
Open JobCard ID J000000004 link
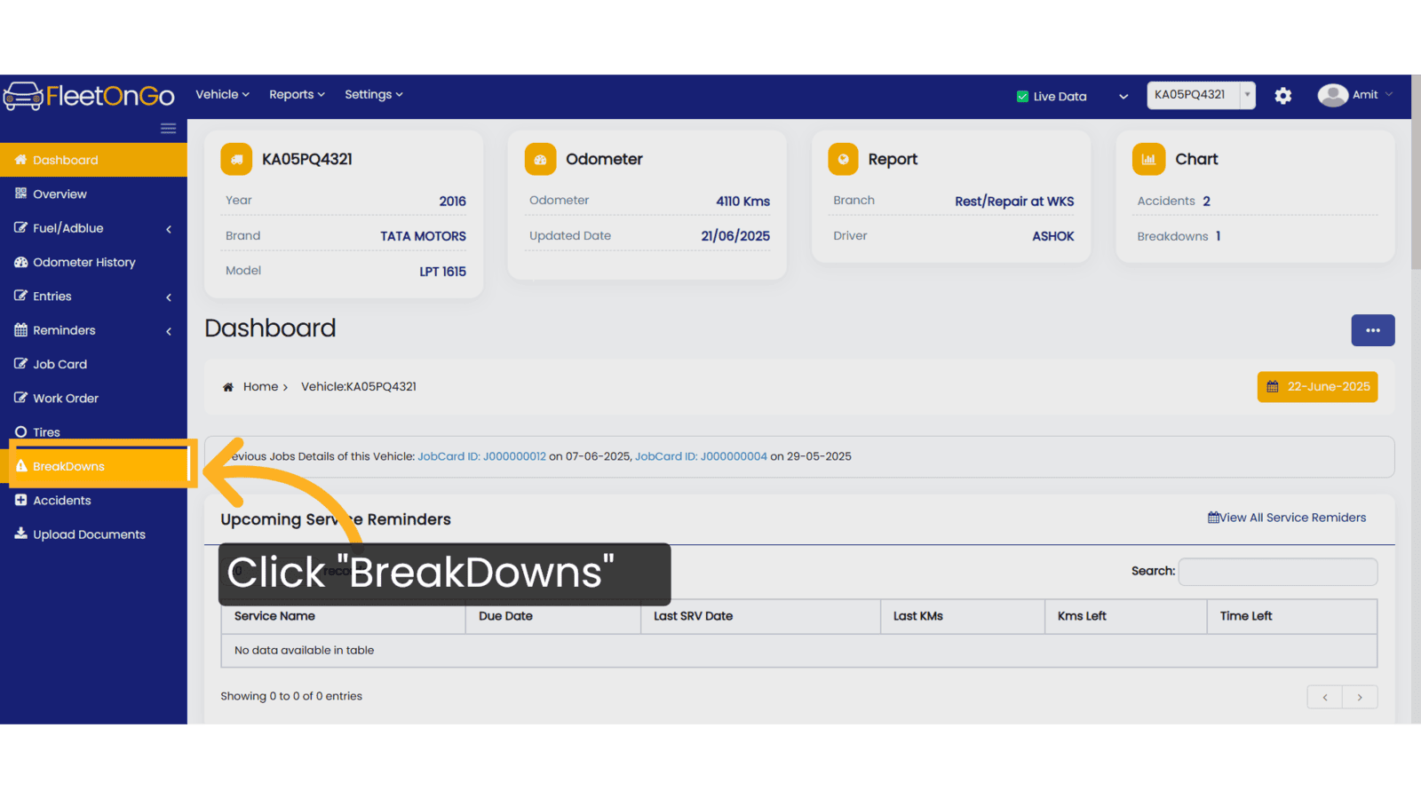pos(701,456)
